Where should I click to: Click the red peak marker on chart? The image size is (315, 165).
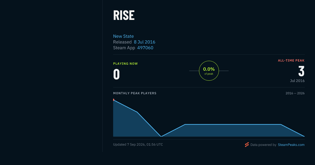[x=113, y=100]
